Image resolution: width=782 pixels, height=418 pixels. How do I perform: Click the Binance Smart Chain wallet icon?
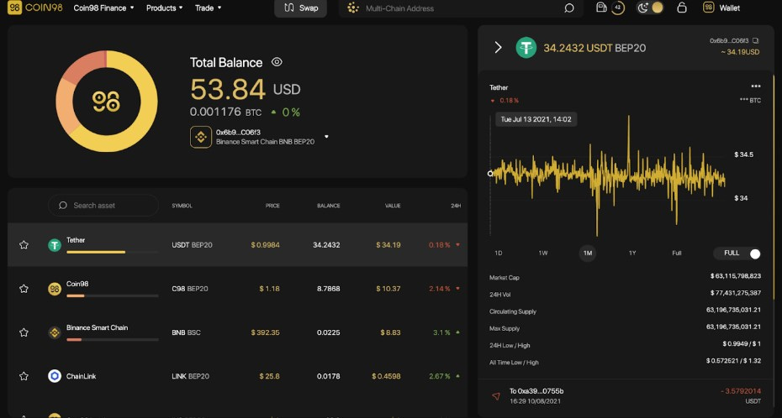pyautogui.click(x=201, y=137)
